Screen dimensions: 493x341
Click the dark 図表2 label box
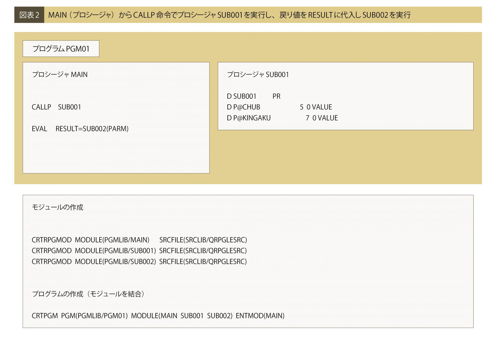[29, 15]
